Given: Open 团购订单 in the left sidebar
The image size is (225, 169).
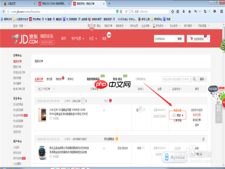Looking at the screenshot, I should pyautogui.click(x=17, y=67).
